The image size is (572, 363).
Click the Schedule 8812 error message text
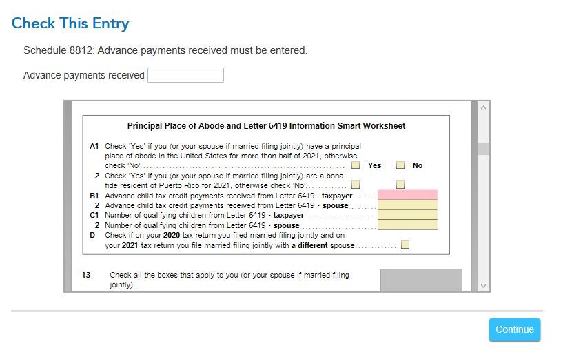pos(165,50)
